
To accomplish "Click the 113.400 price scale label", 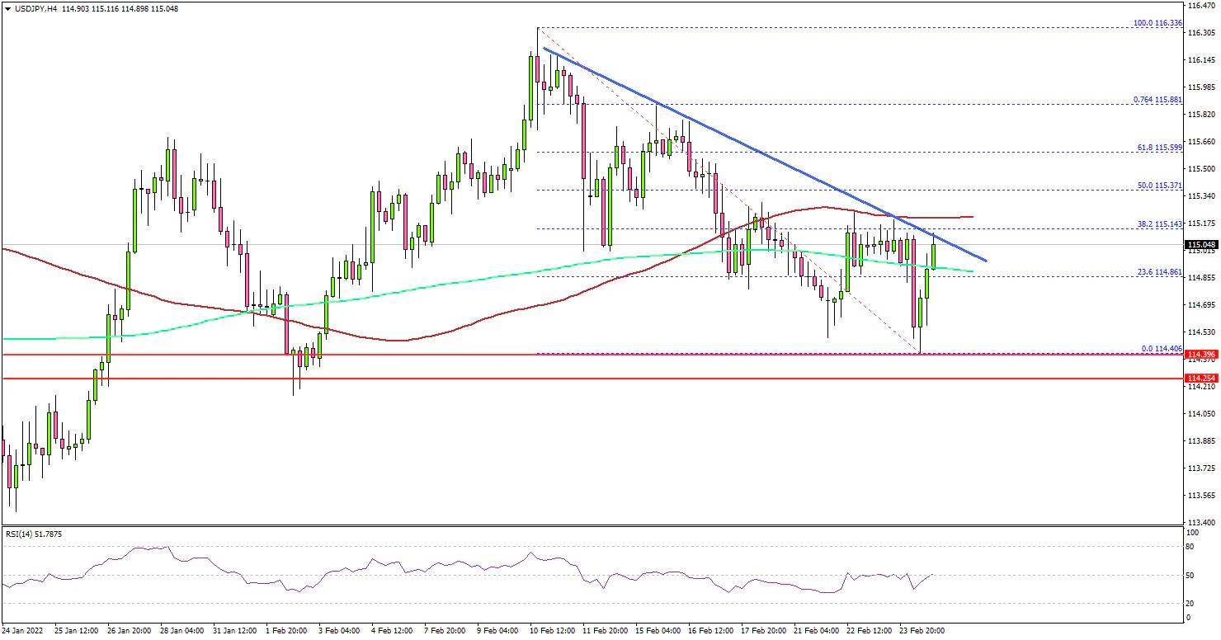I will point(1200,523).
